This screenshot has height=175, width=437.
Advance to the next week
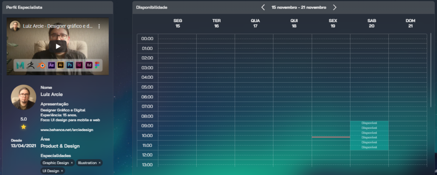pyautogui.click(x=335, y=7)
